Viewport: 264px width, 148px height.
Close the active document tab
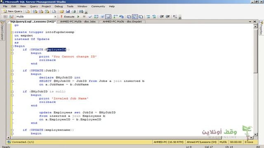(255, 22)
